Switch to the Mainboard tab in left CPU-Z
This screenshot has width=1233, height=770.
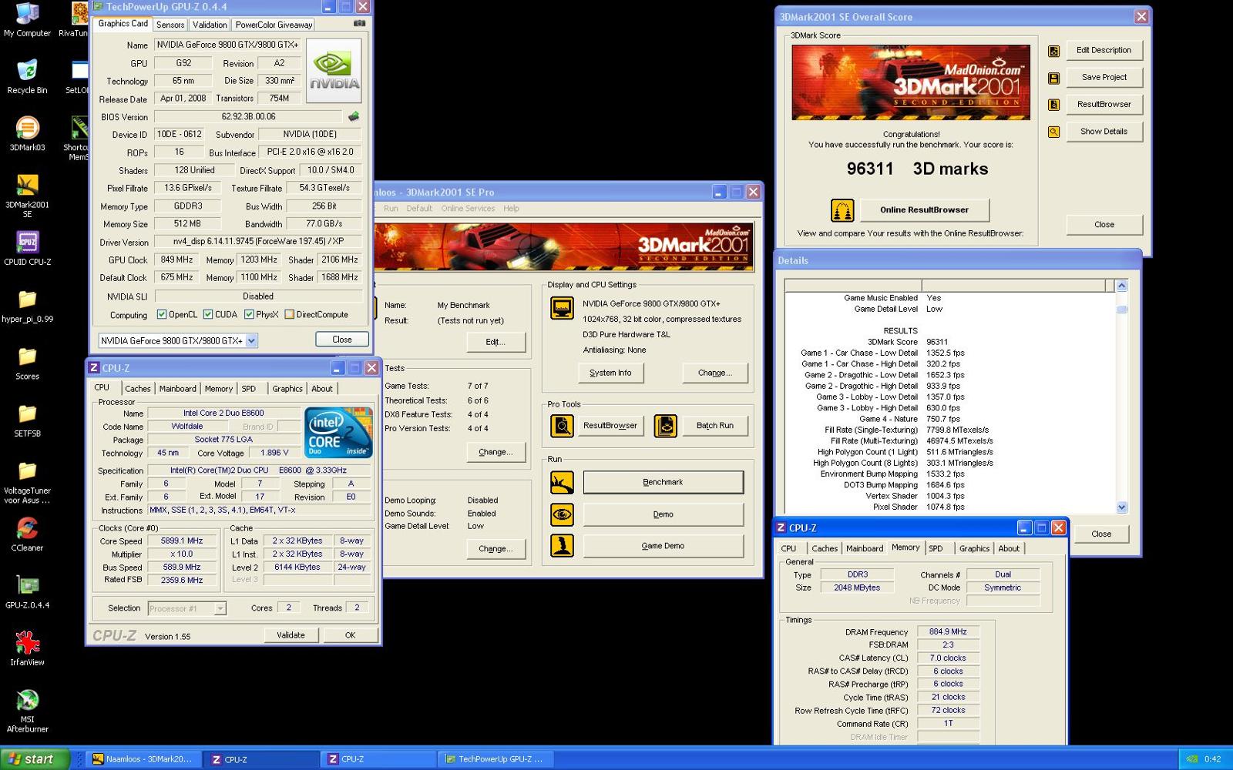click(x=178, y=389)
